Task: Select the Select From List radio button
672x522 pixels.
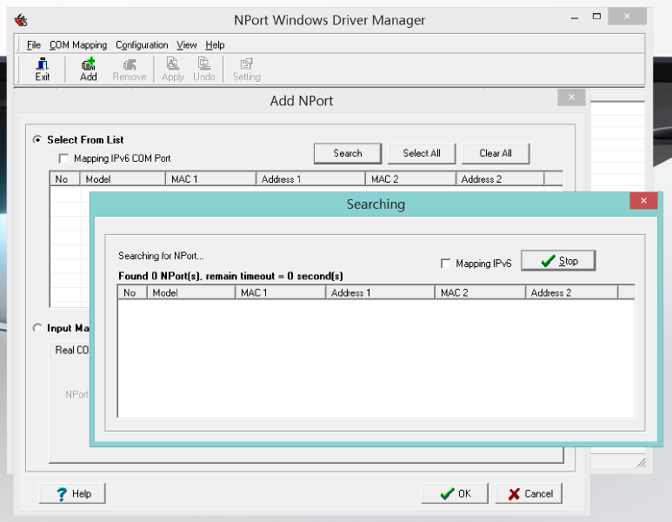Action: (x=37, y=140)
